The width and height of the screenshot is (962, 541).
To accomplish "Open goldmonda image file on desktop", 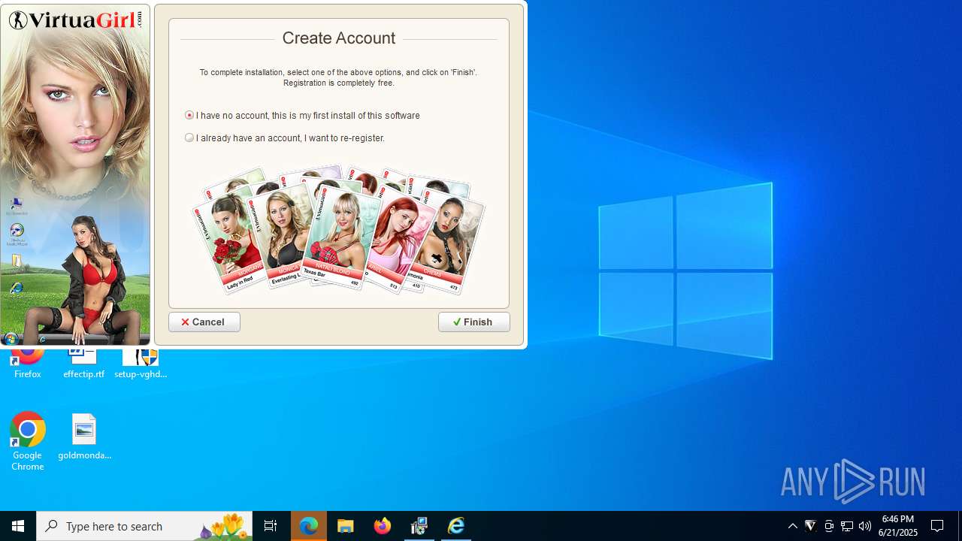I will pyautogui.click(x=84, y=437).
